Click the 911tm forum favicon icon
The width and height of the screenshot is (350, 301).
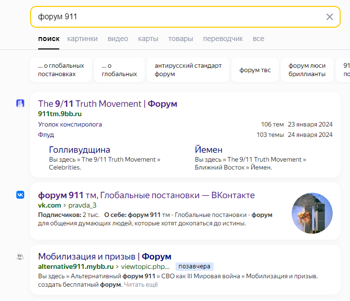[20, 103]
